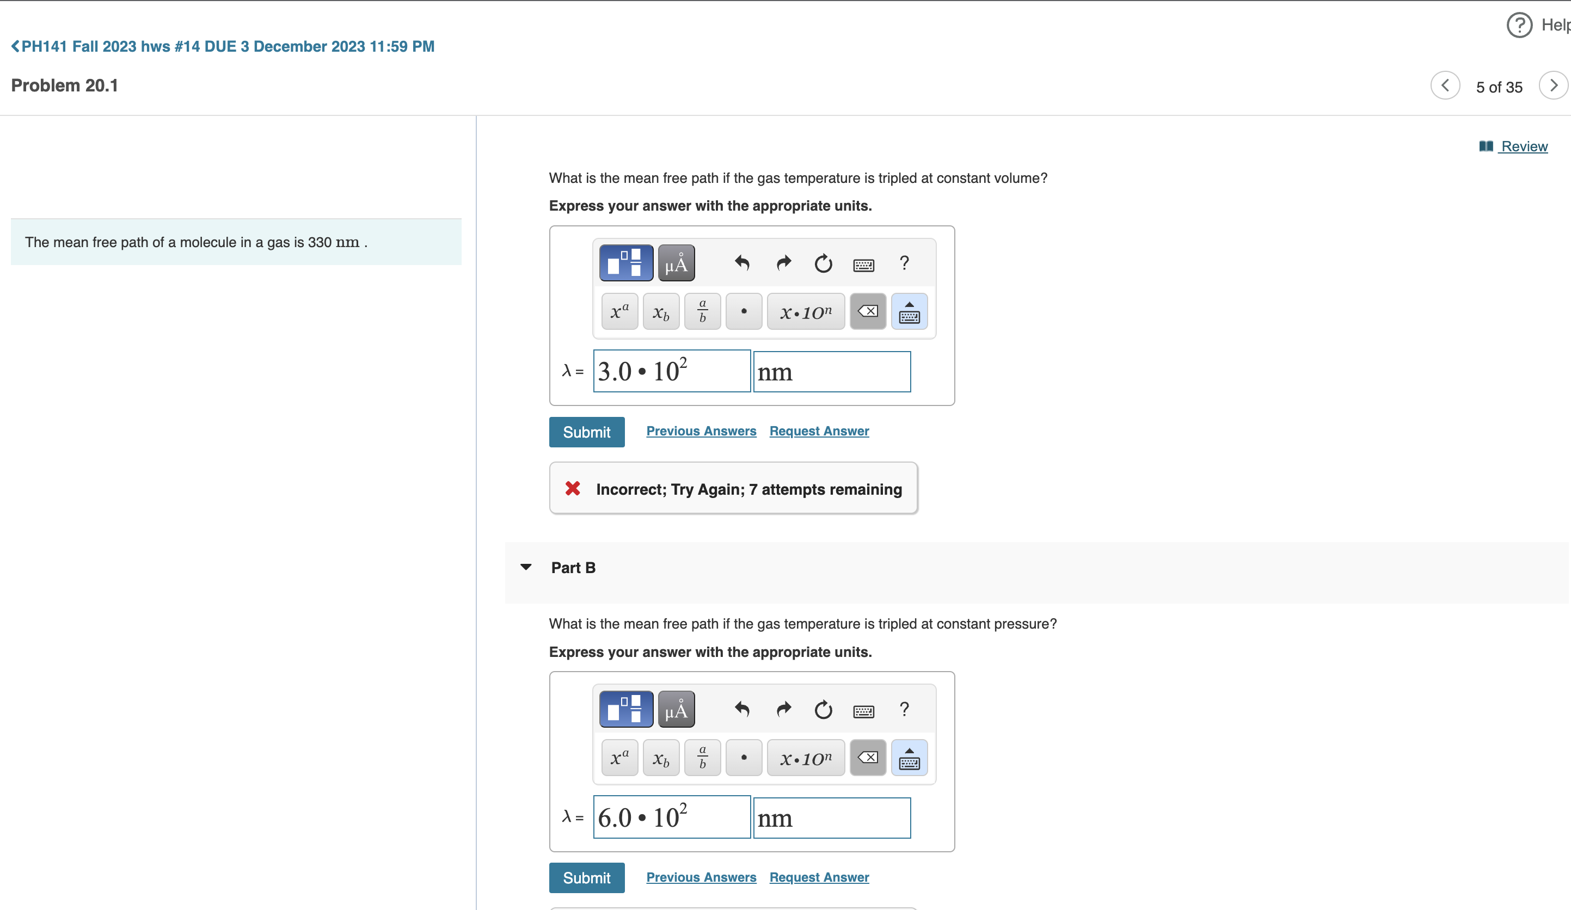Open the question mark help in first toolbar
1571x910 pixels.
[905, 262]
